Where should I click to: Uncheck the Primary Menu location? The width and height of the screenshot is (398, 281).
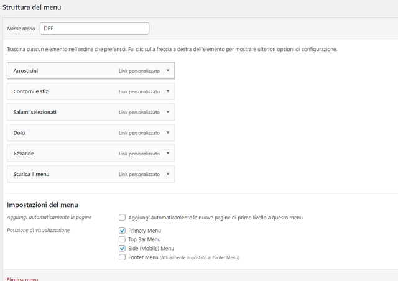pos(122,231)
